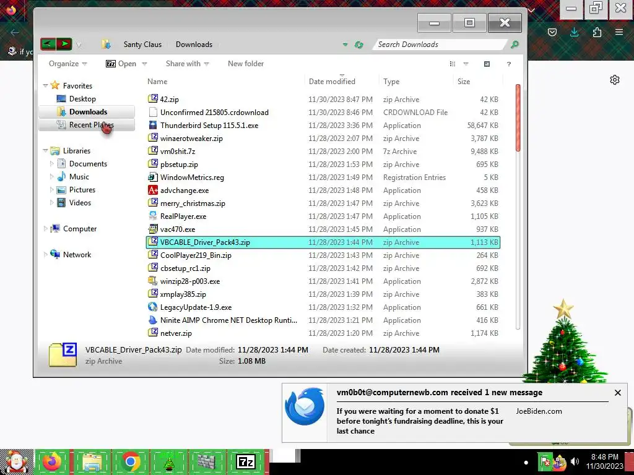Screen dimensions: 634x475
Task: Open the dropdown arrow next to Open
Action: pos(144,64)
